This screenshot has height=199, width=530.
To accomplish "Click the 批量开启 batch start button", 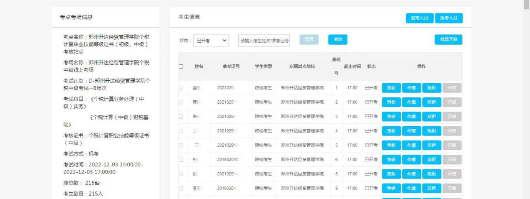I will (448, 40).
